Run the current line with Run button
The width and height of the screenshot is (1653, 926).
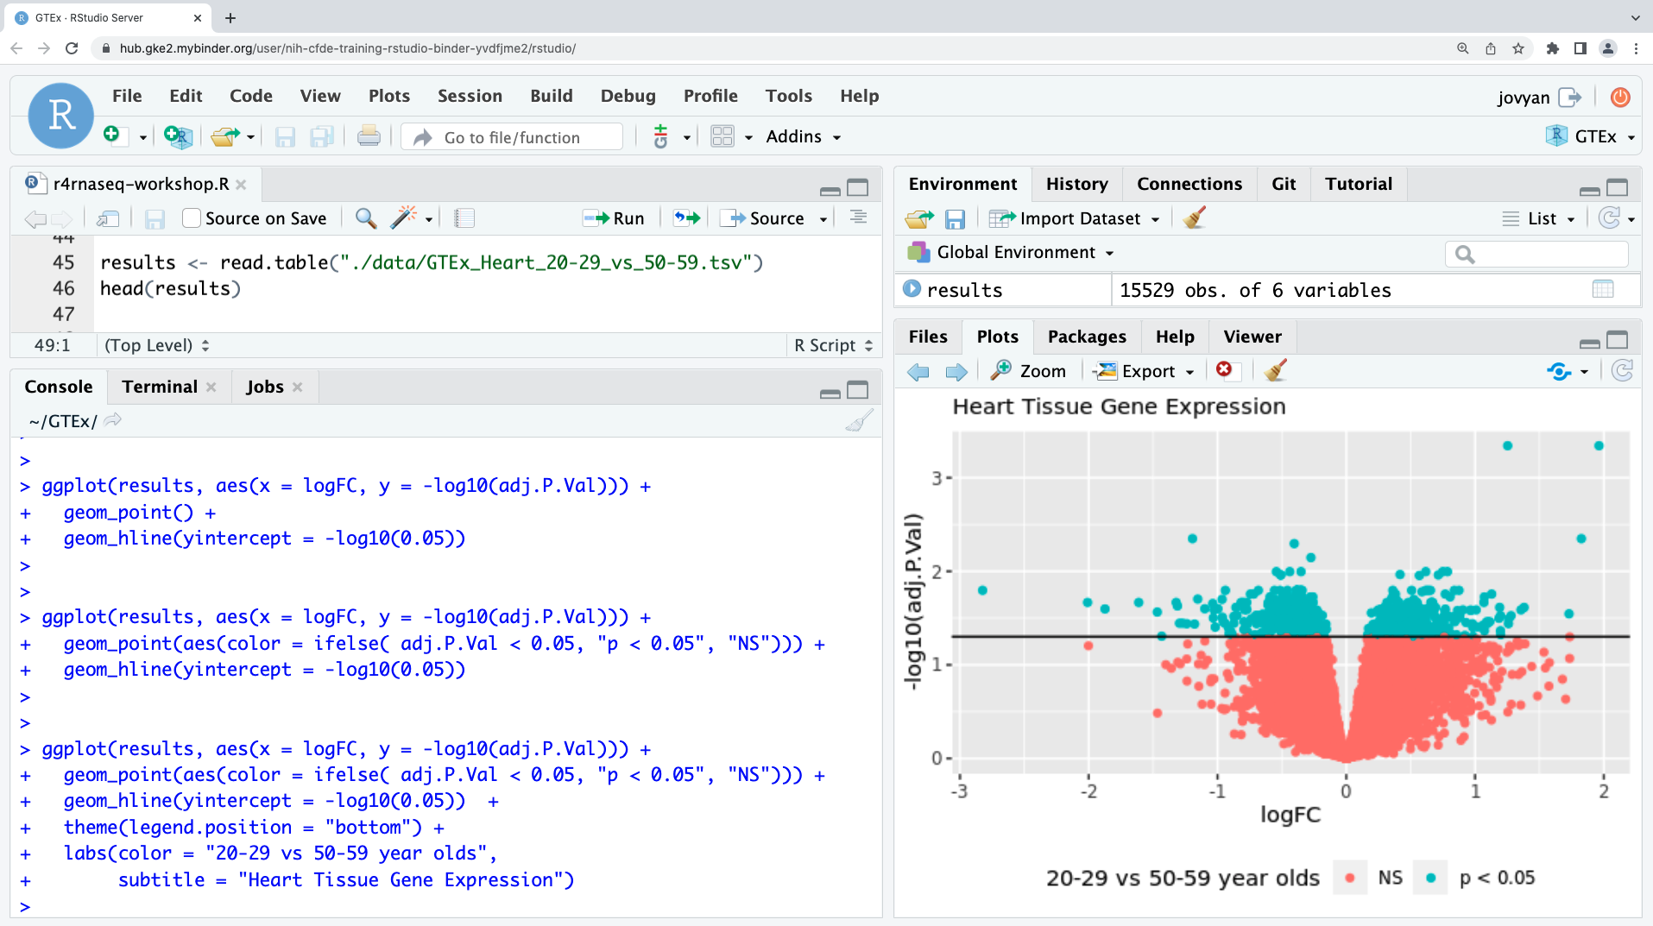point(614,218)
